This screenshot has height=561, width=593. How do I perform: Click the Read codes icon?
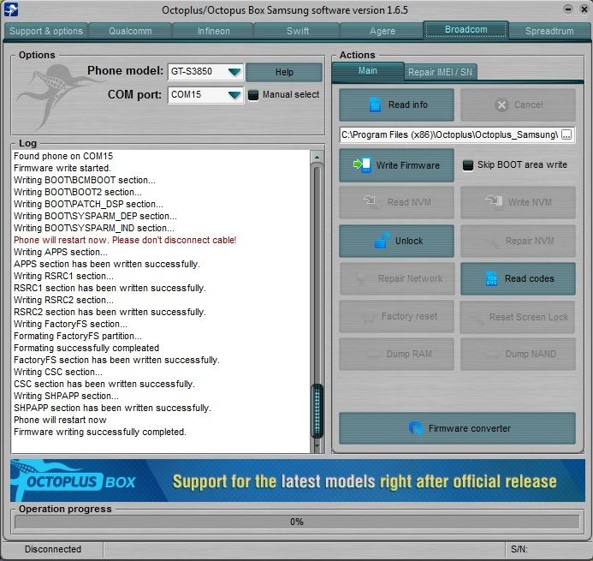point(491,278)
